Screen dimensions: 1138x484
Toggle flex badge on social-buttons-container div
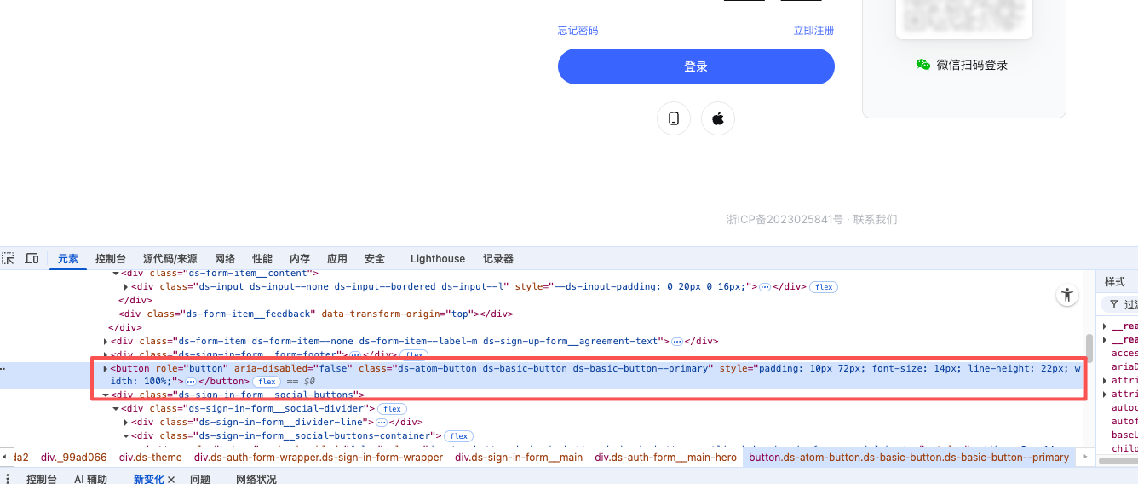458,436
